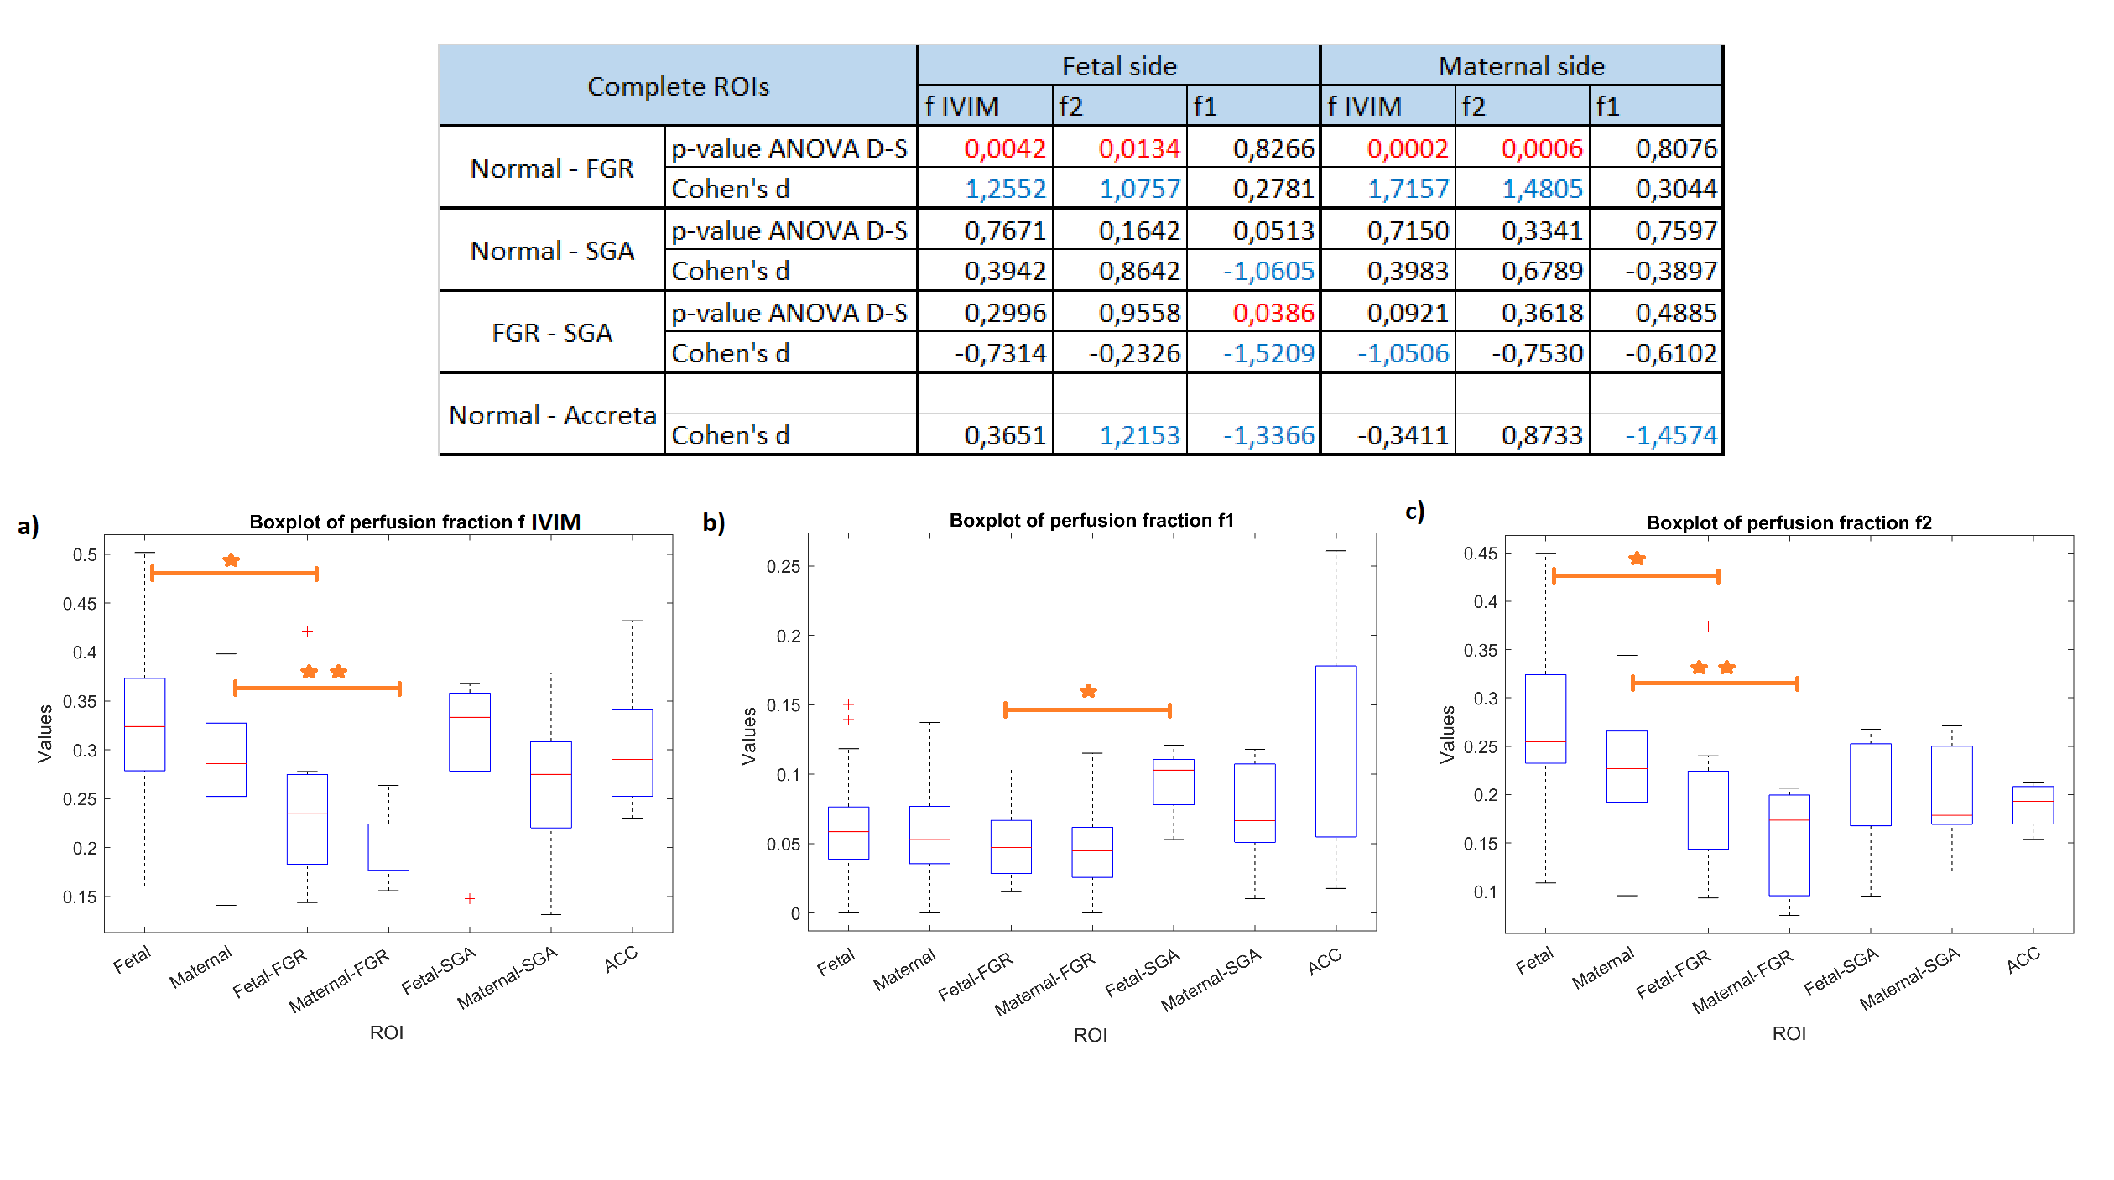Click the Fetal-FGR outlier cross in f2 boxplot
The image size is (2114, 1180).
(1708, 626)
